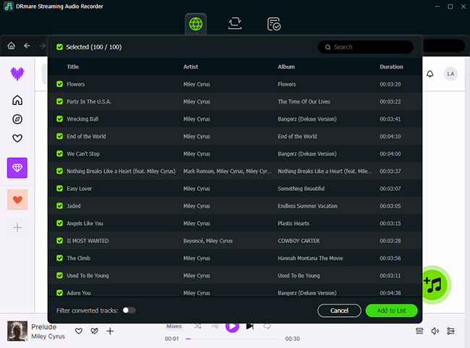The image size is (470, 348).
Task: Toggle shuffle playback
Action: pos(197,326)
